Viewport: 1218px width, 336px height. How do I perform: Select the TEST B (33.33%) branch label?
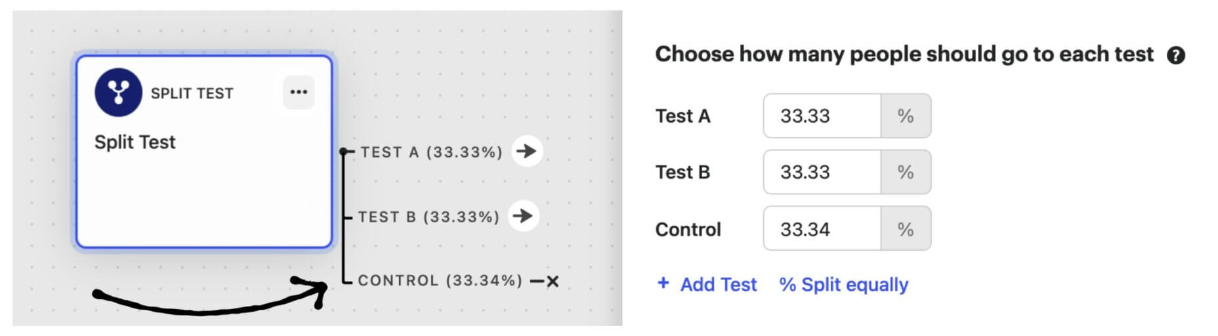pos(429,217)
